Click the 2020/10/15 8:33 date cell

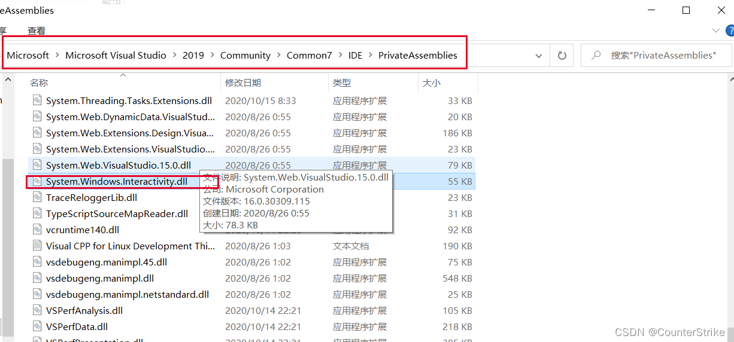tap(260, 100)
